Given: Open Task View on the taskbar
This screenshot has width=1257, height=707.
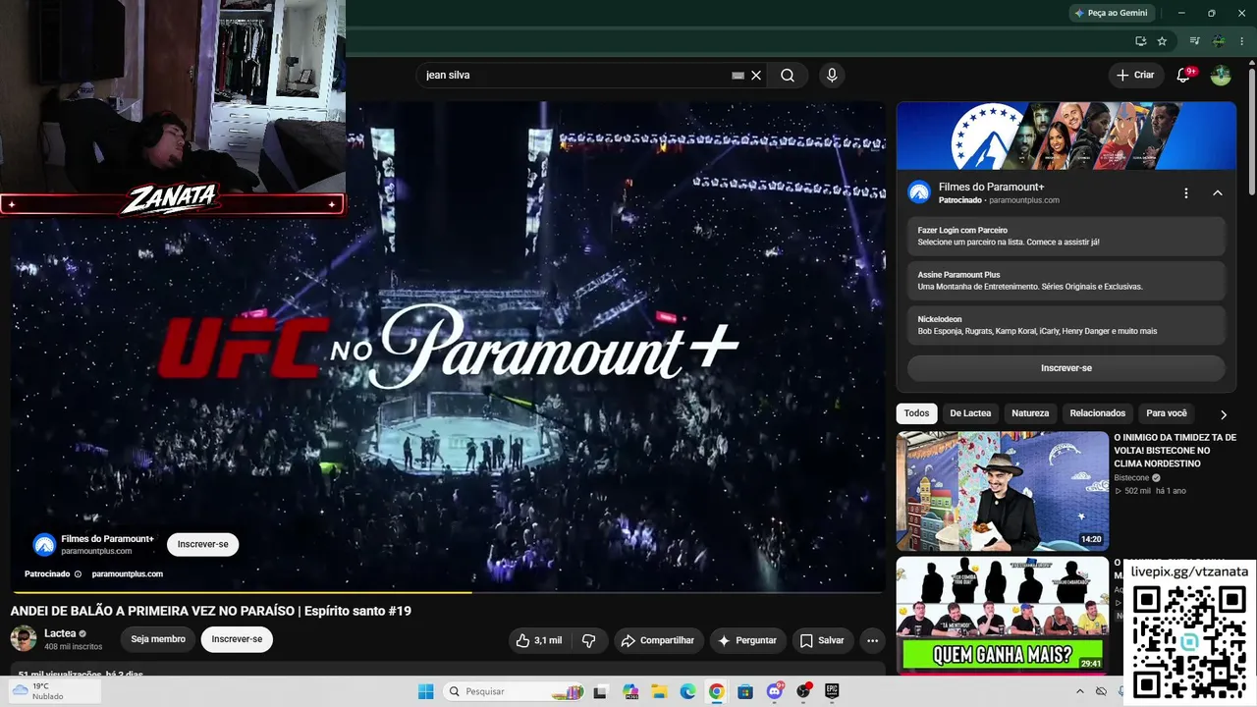Looking at the screenshot, I should coord(600,691).
